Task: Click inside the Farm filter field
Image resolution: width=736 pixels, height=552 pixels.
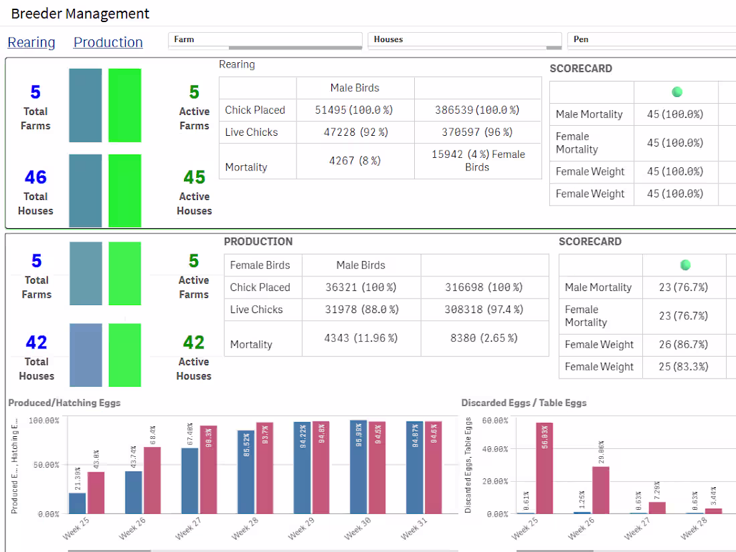Action: pos(265,41)
